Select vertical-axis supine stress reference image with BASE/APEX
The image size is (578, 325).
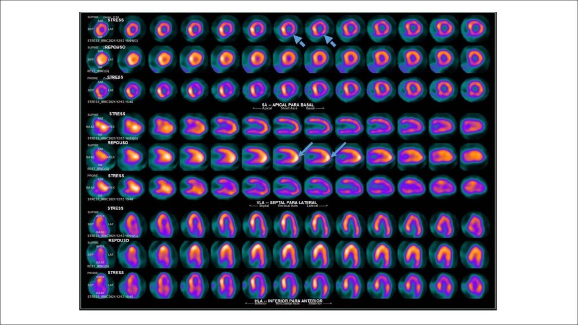point(102,126)
